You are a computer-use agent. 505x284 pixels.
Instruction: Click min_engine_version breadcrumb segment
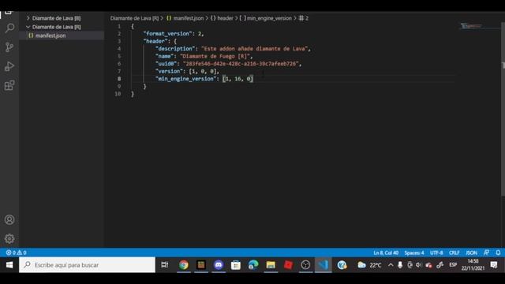266,18
